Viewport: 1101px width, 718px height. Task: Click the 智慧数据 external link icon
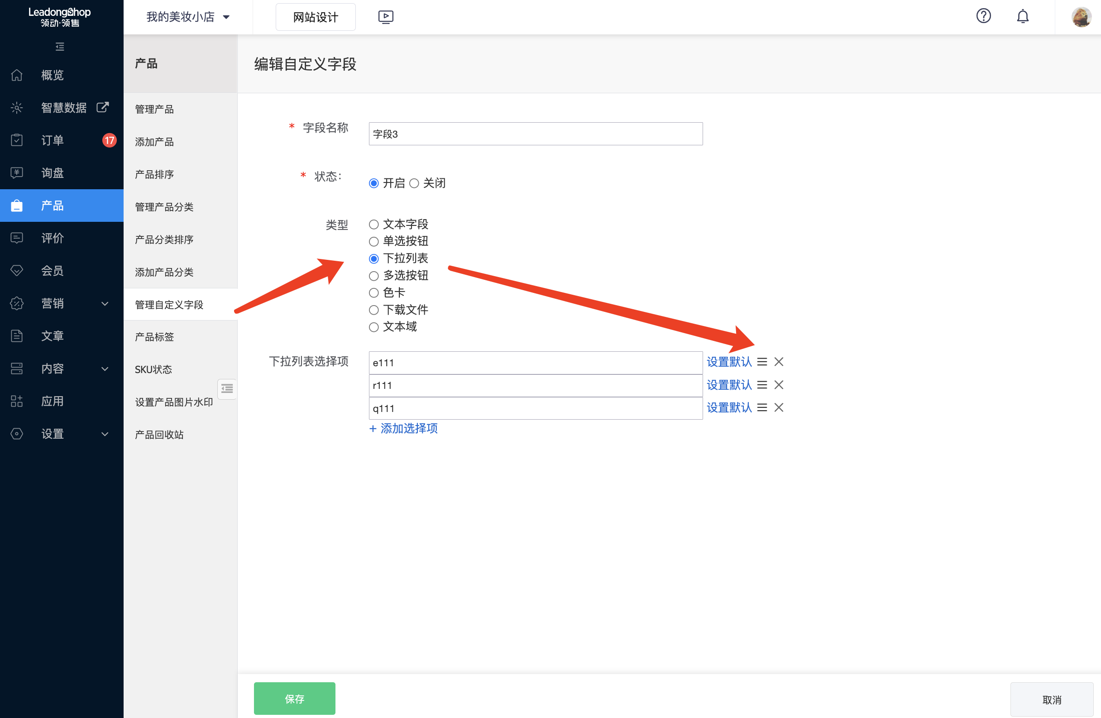[x=102, y=107]
